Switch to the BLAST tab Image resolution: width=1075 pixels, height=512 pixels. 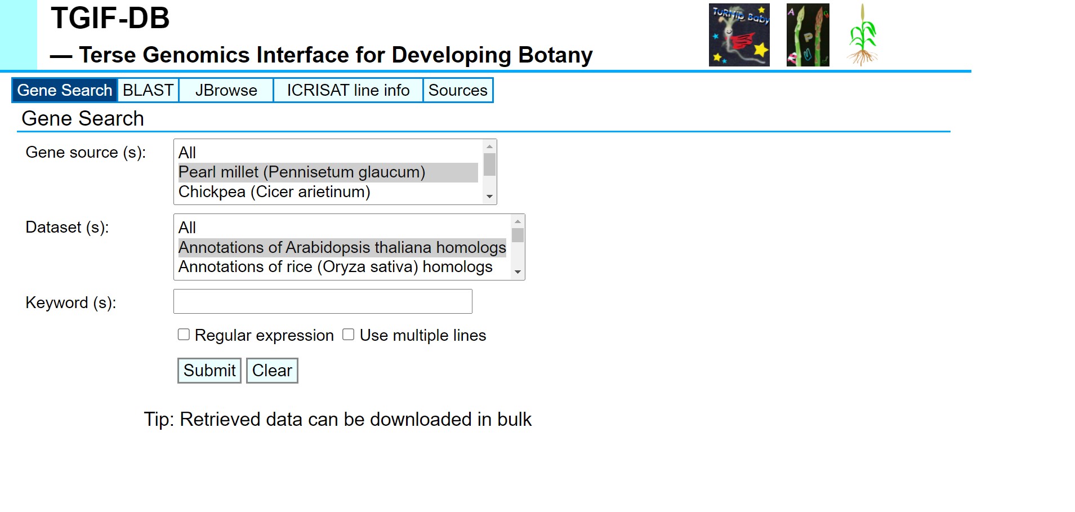click(x=148, y=90)
